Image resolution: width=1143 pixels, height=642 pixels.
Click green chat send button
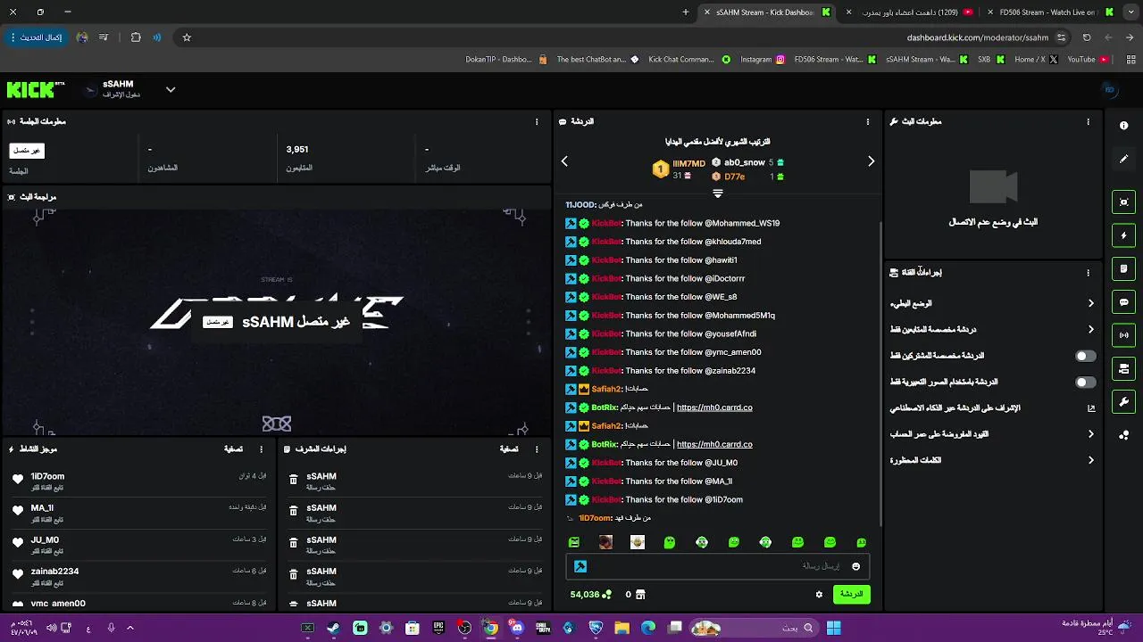851,594
